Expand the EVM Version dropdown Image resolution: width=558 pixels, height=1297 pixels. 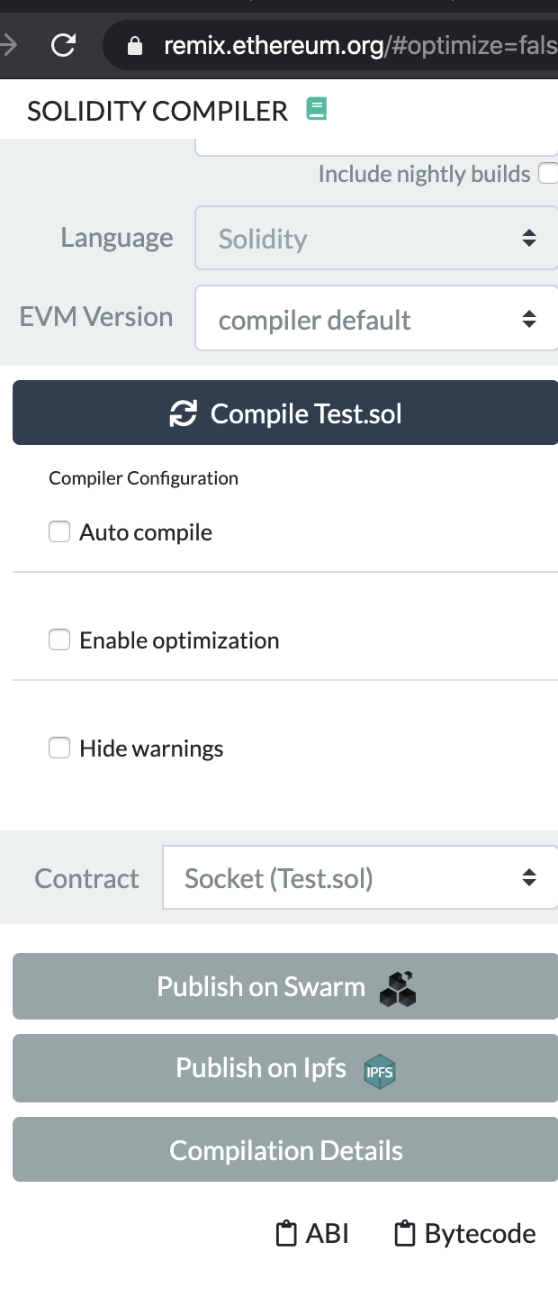tap(376, 319)
